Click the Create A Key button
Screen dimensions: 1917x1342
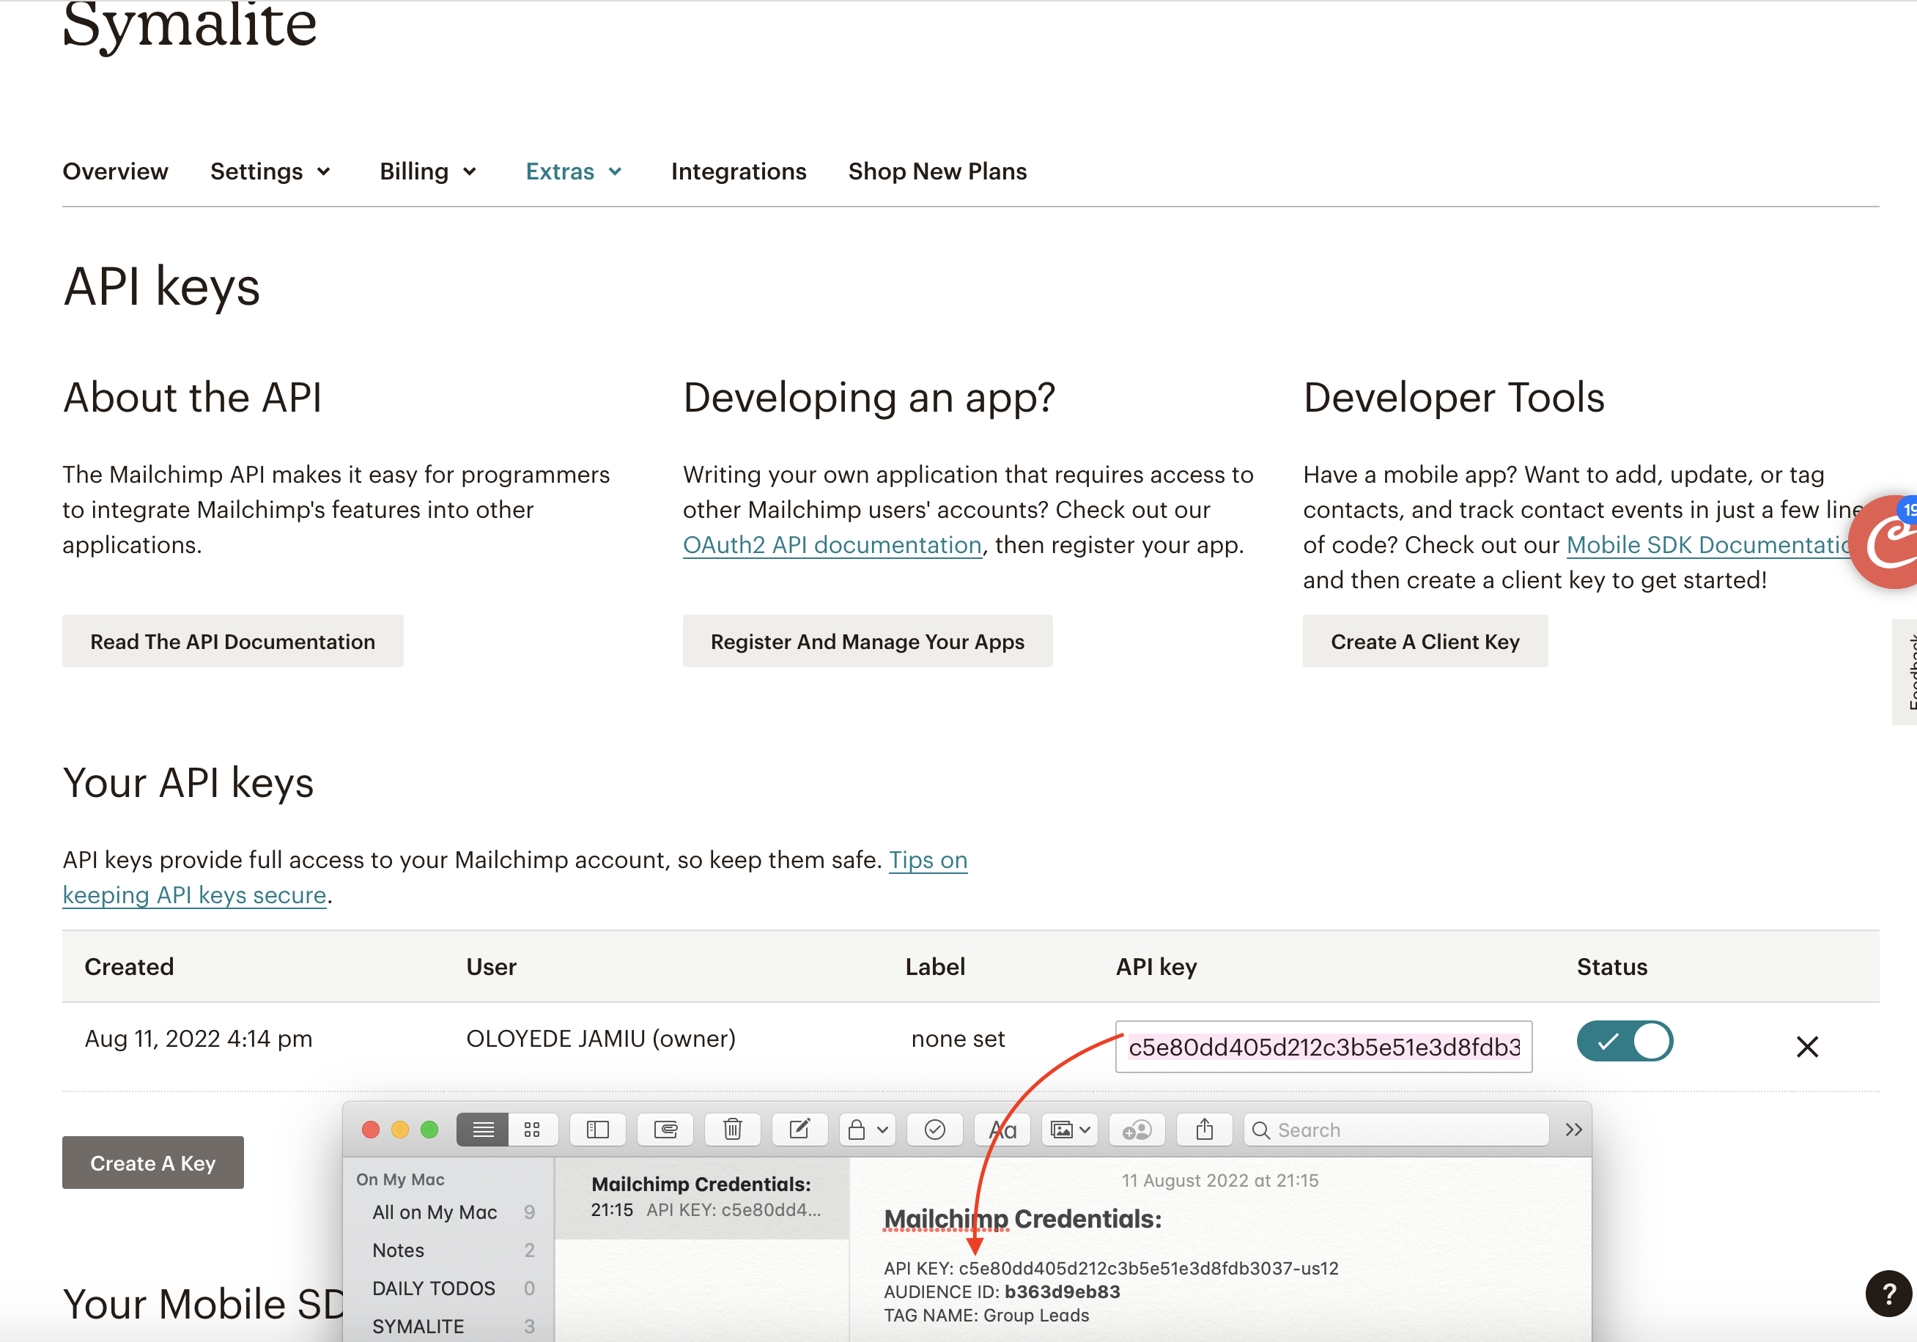153,1163
